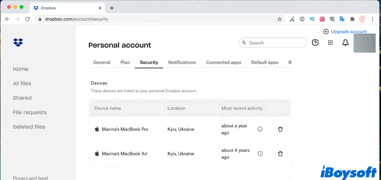Show info for MacBook Air activity
Image resolution: width=381 pixels, height=180 pixels.
tap(260, 154)
